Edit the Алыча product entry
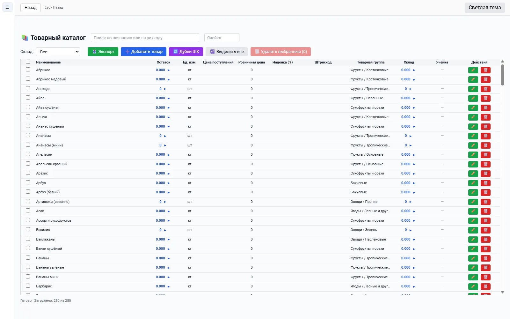This screenshot has width=510, height=319. coord(473,117)
